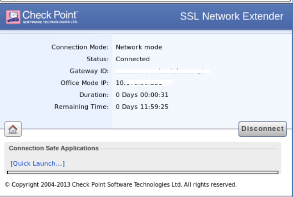The width and height of the screenshot is (293, 197).
Task: Click the redacted Gateway ID value
Action: click(x=163, y=71)
